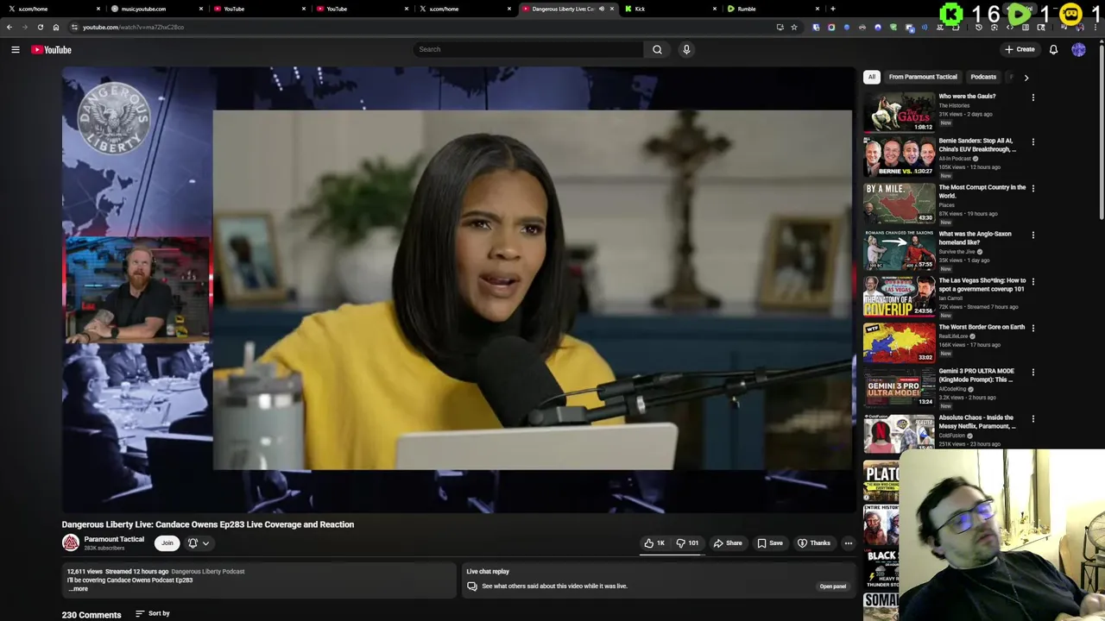The image size is (1105, 621).
Task: Open the YouTube guide hamburger menu
Action: [x=16, y=49]
